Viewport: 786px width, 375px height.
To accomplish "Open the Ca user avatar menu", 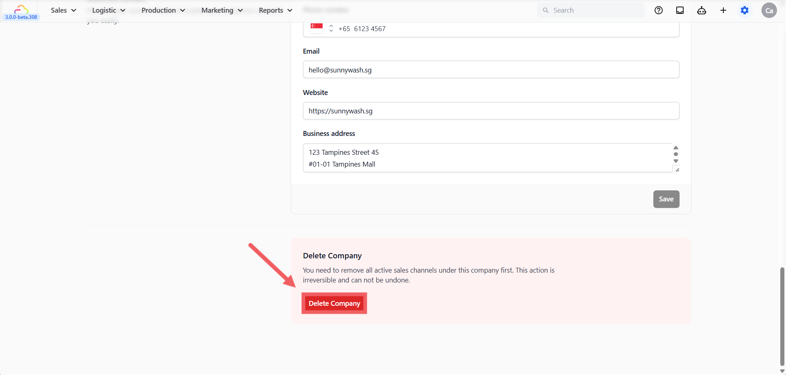I will (x=769, y=10).
